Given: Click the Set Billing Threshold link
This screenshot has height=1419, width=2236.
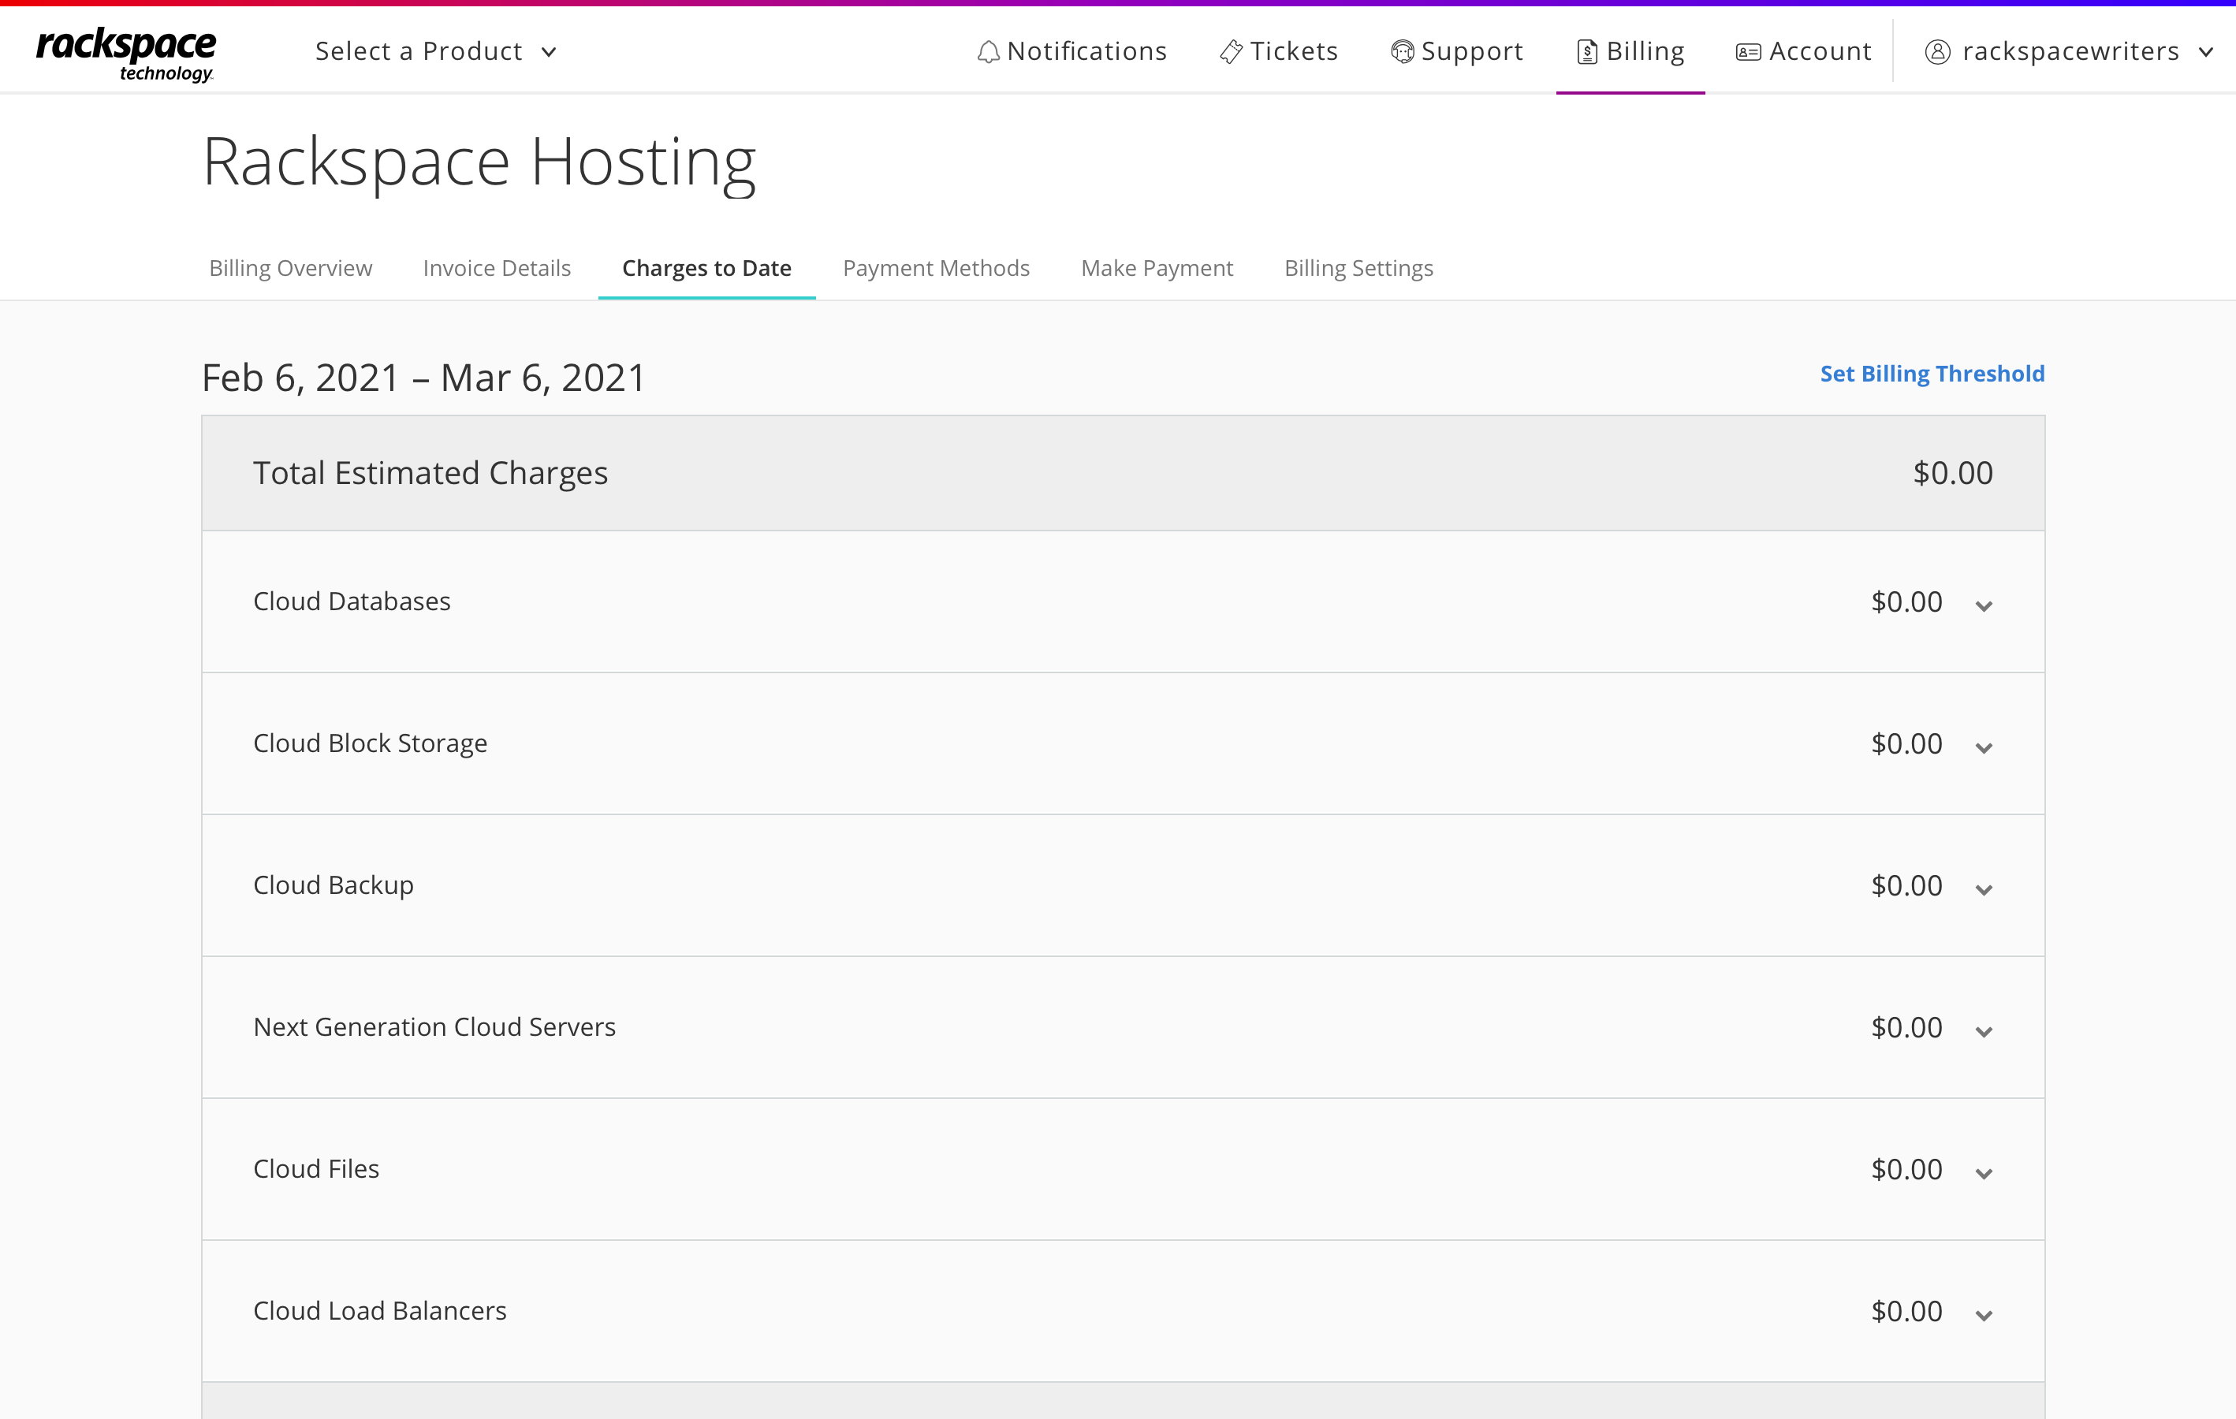Looking at the screenshot, I should click(1932, 374).
